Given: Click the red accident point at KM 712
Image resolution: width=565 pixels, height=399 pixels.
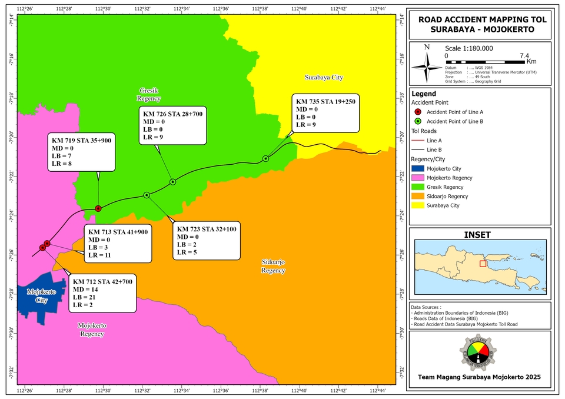Looking at the screenshot, I should (43, 248).
